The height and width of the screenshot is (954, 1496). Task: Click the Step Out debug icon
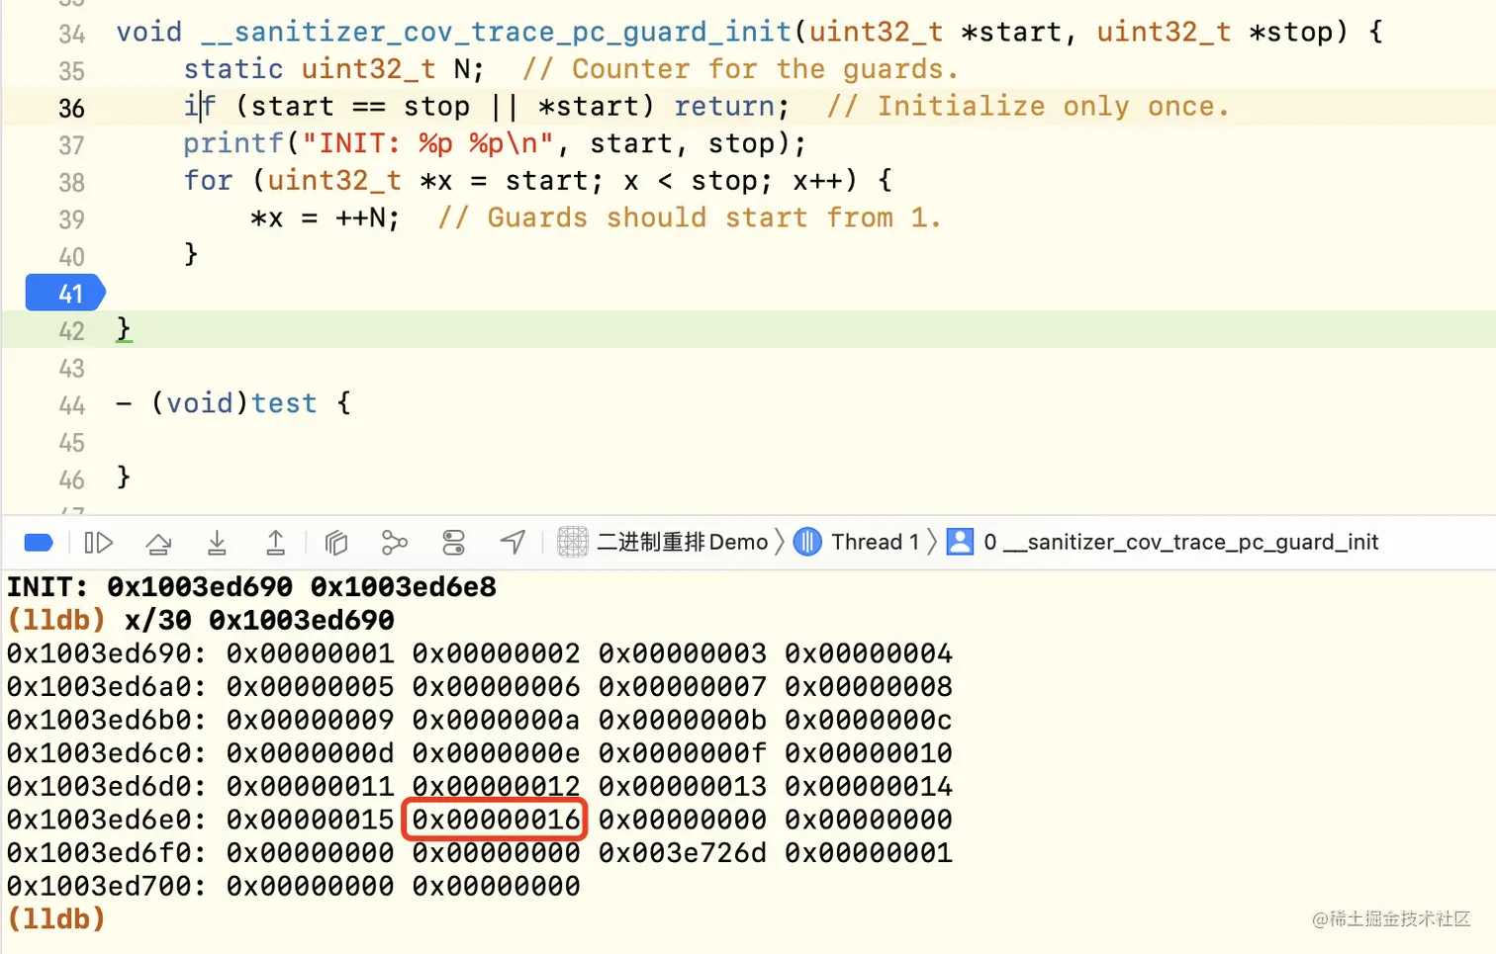pos(276,542)
